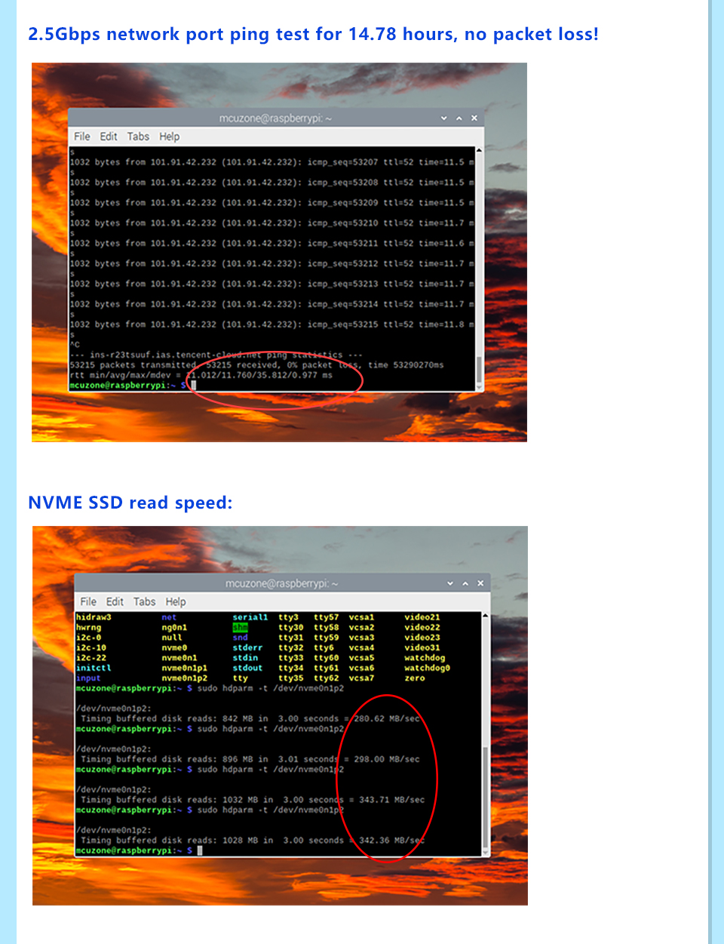Open File menu in the ping test terminal
Screen dimensions: 724x944
point(81,137)
